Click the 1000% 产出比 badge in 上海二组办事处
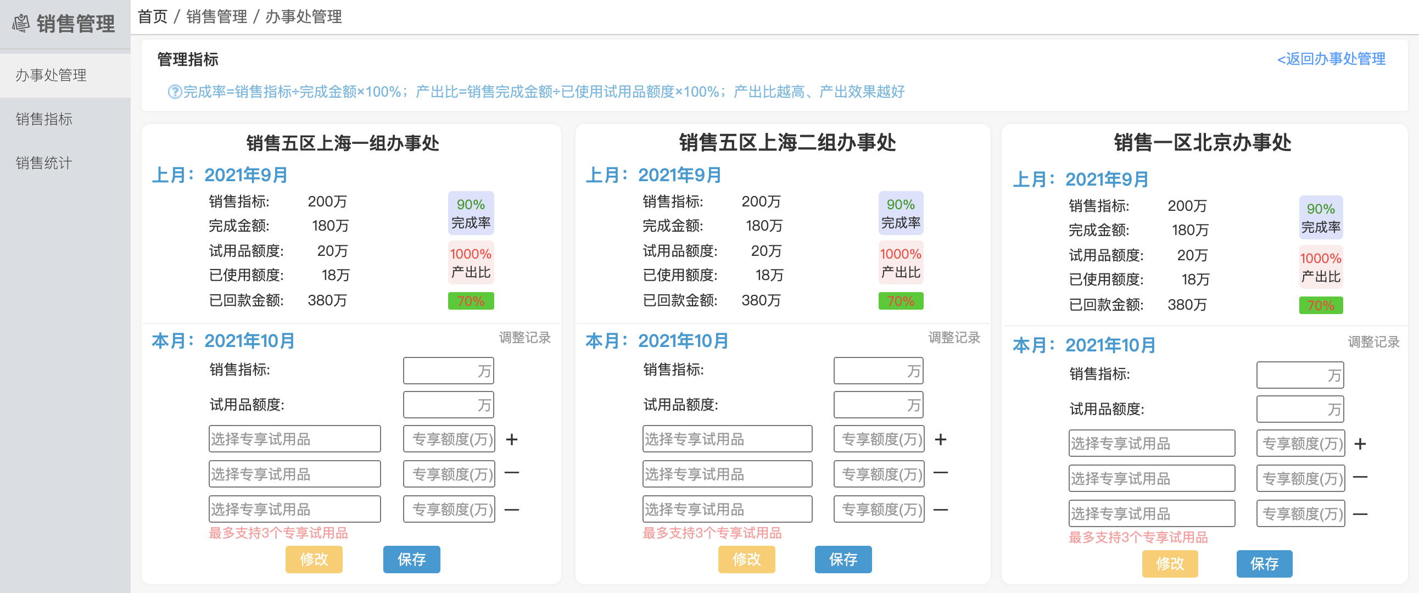 coord(901,262)
